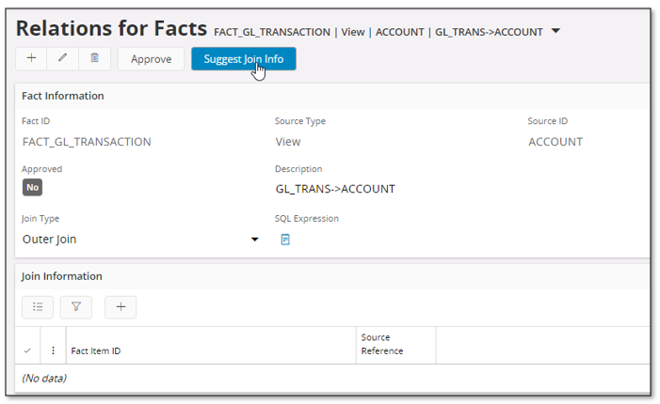Click the Source Type field showing View
The width and height of the screenshot is (660, 404).
(x=288, y=142)
